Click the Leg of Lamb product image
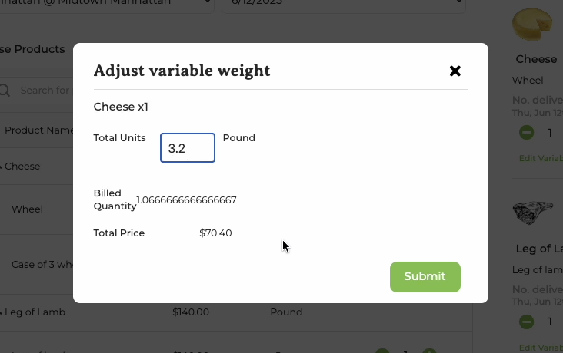The height and width of the screenshot is (353, 563). (x=532, y=213)
